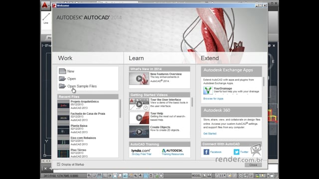The image size is (319, 179).
Task: Toggle Ortho Mode in status bar
Action: click(105, 176)
